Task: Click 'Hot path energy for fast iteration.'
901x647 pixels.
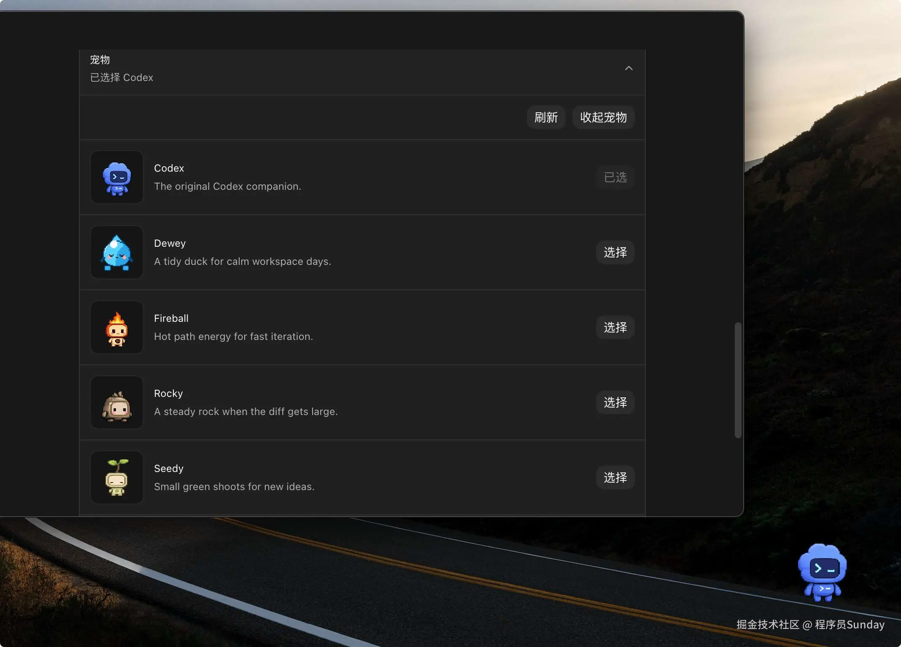Action: tap(234, 337)
